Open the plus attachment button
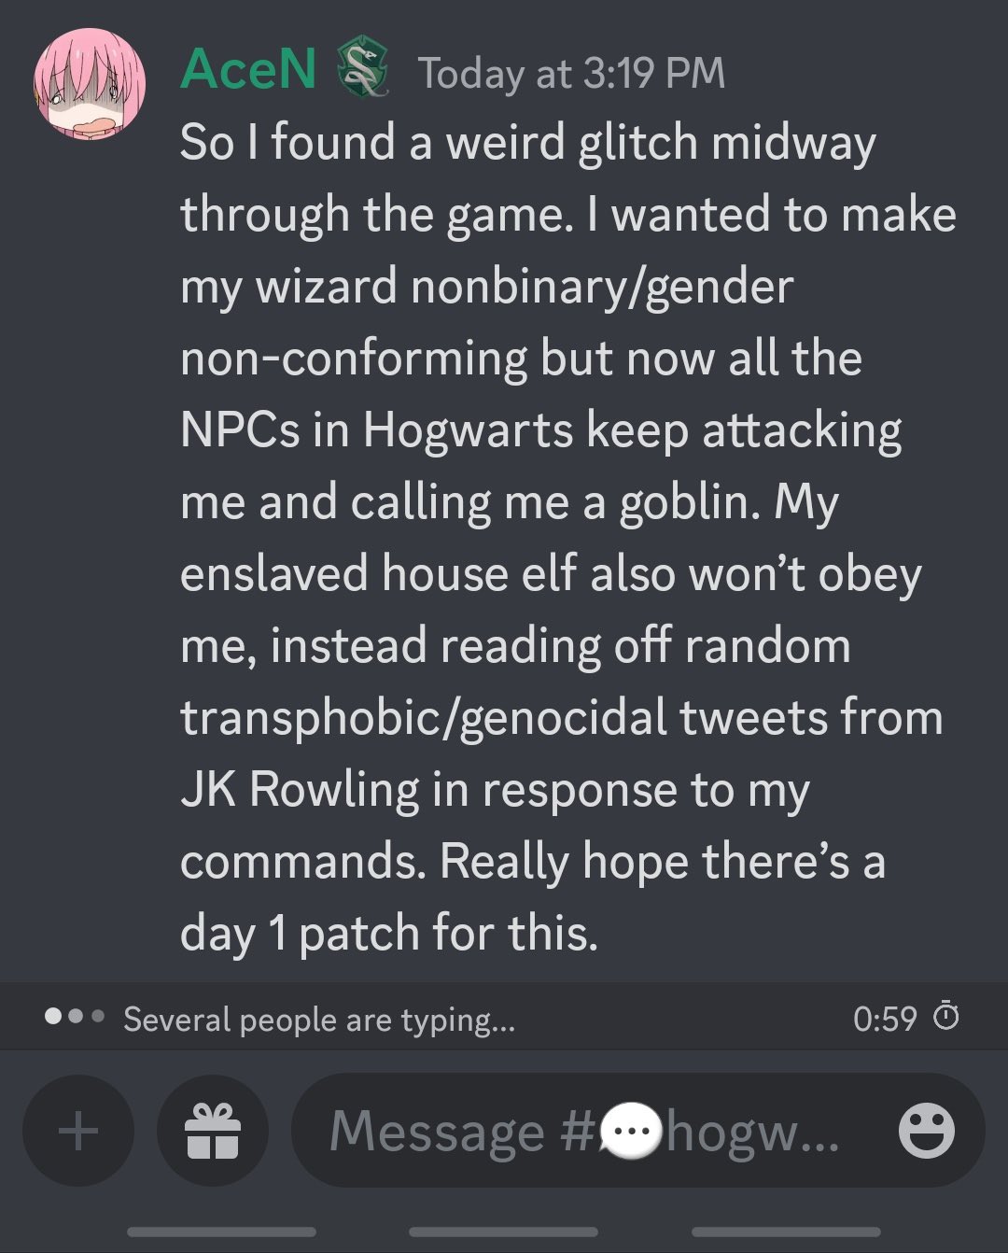This screenshot has width=1008, height=1253. point(78,1131)
